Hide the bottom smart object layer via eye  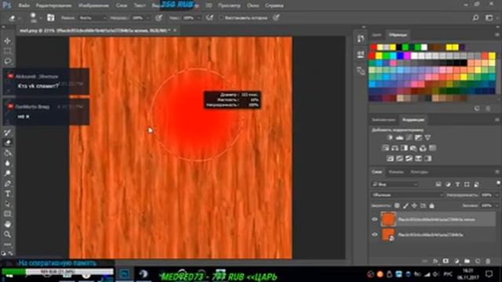click(x=375, y=235)
